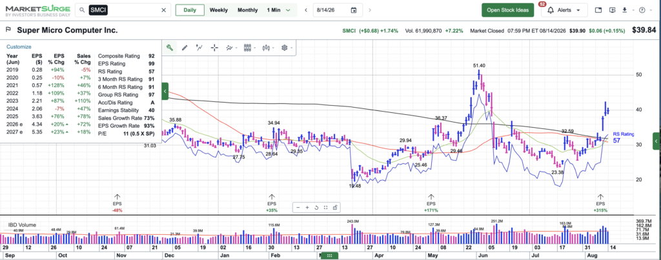
Task: Click the 8/14/26 date input field
Action: tap(338, 10)
